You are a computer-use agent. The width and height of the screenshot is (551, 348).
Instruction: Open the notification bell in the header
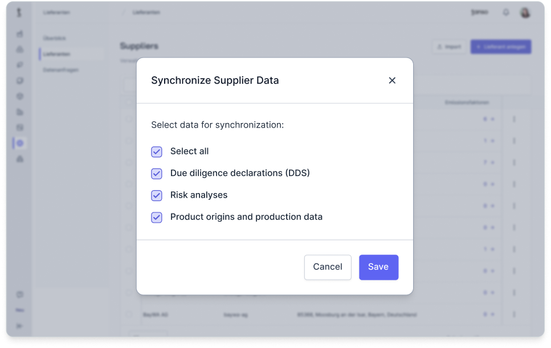[505, 13]
